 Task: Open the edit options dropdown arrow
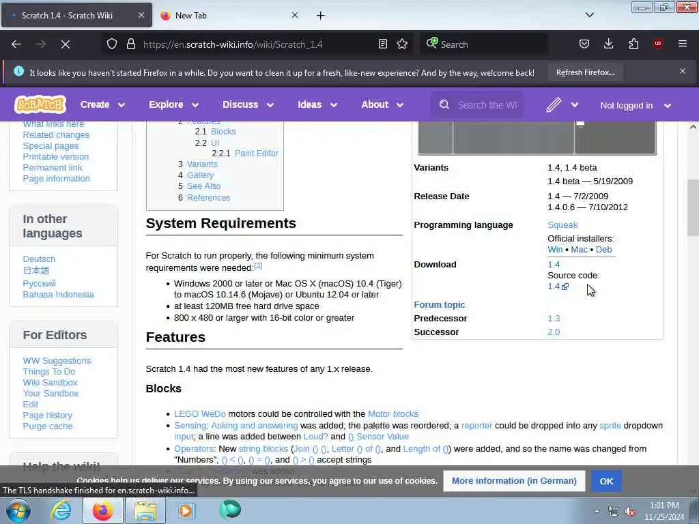575,104
